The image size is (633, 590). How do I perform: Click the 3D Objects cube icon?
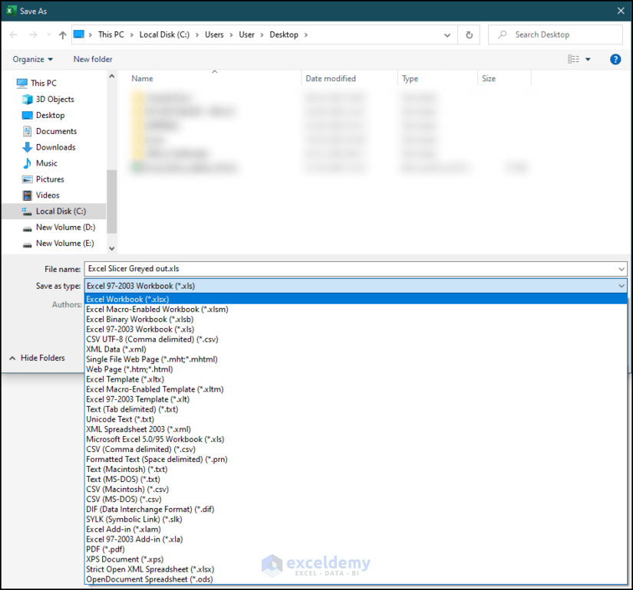(x=27, y=99)
